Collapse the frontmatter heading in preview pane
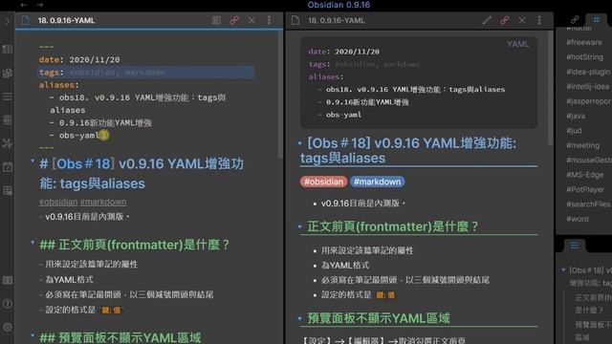Viewport: 612px width, 344px height. (299, 226)
